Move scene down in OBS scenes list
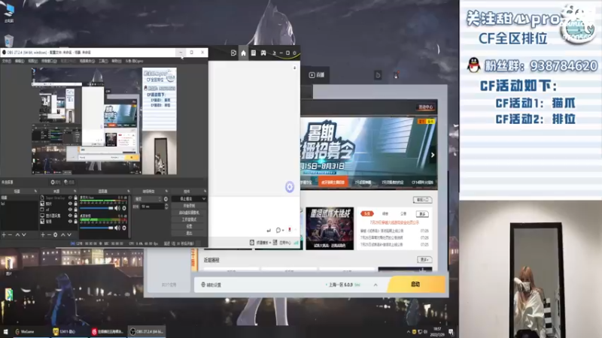 pyautogui.click(x=24, y=234)
